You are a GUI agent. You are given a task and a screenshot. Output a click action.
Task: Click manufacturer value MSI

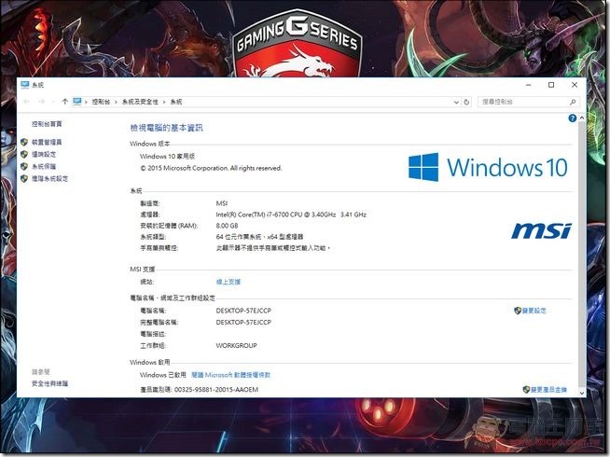click(x=222, y=203)
